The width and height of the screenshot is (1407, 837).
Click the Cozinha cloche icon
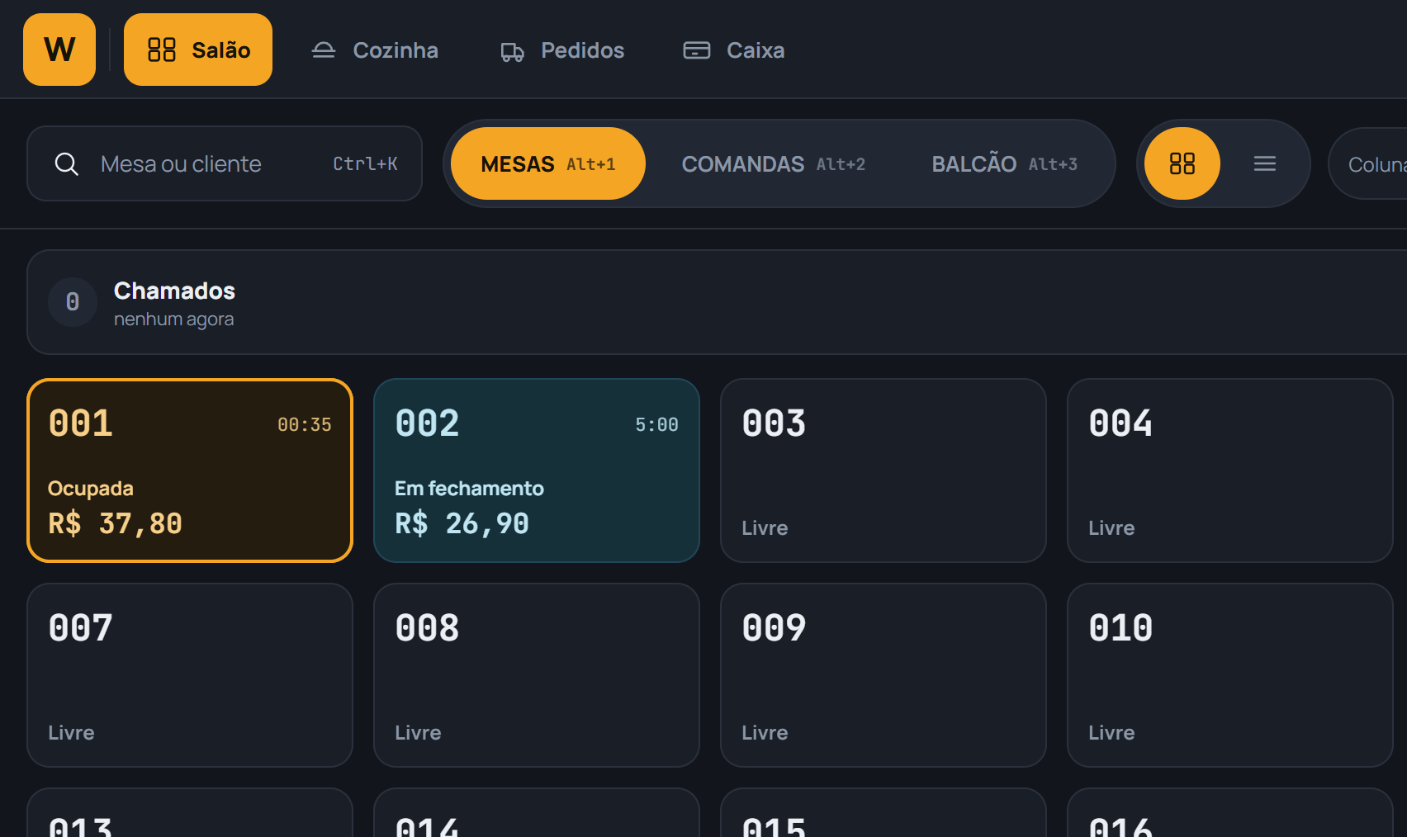(x=324, y=50)
